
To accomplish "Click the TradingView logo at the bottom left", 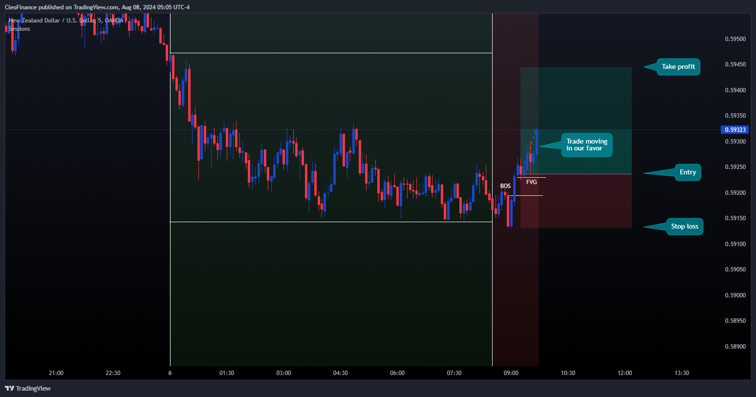I will tap(28, 389).
